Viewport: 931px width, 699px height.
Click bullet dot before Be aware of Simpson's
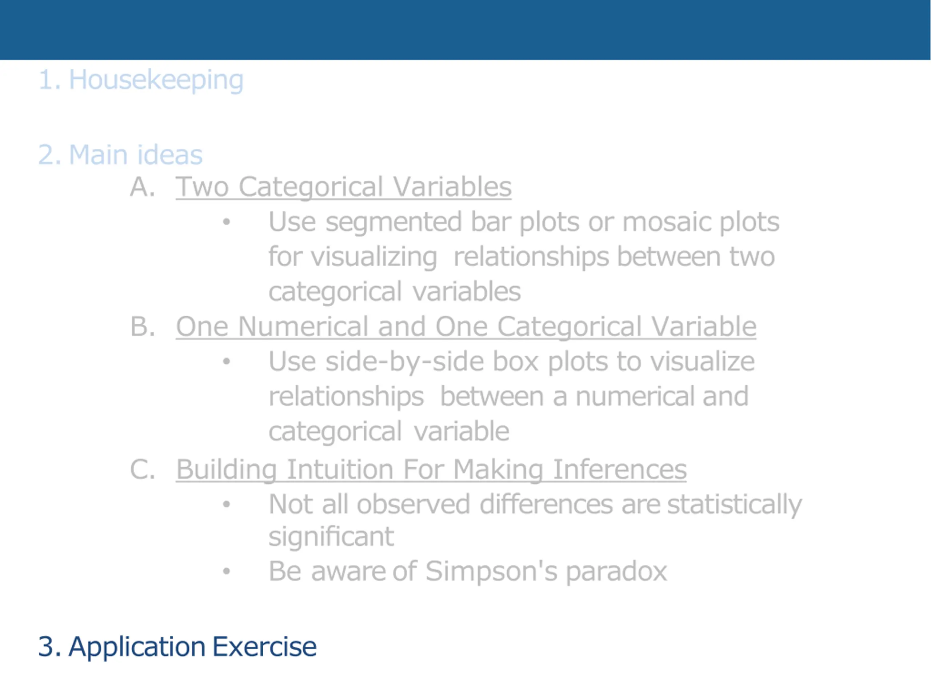point(227,571)
